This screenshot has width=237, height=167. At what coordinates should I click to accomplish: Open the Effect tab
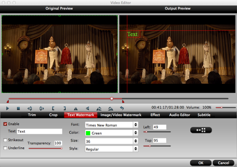[x=155, y=115]
